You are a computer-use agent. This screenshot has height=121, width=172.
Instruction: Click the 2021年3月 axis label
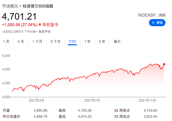[37, 100]
